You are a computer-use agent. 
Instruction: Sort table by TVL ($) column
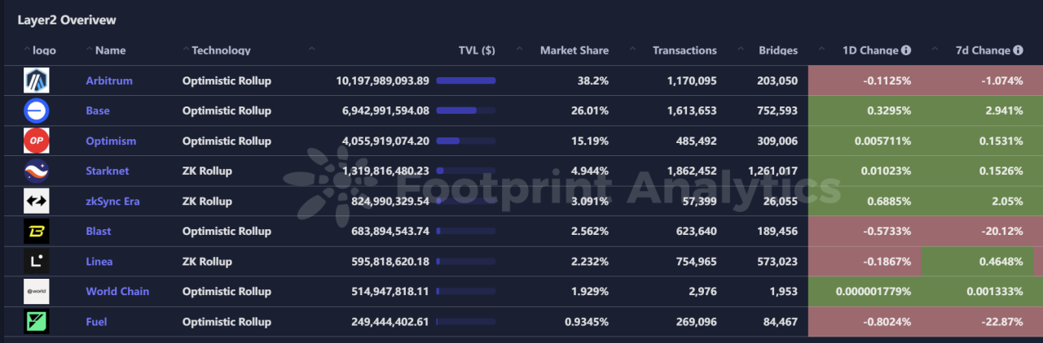point(477,50)
